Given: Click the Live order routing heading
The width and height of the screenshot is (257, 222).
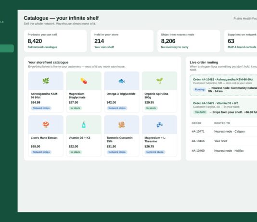Looking at the screenshot, I should pyautogui.click(x=204, y=62).
